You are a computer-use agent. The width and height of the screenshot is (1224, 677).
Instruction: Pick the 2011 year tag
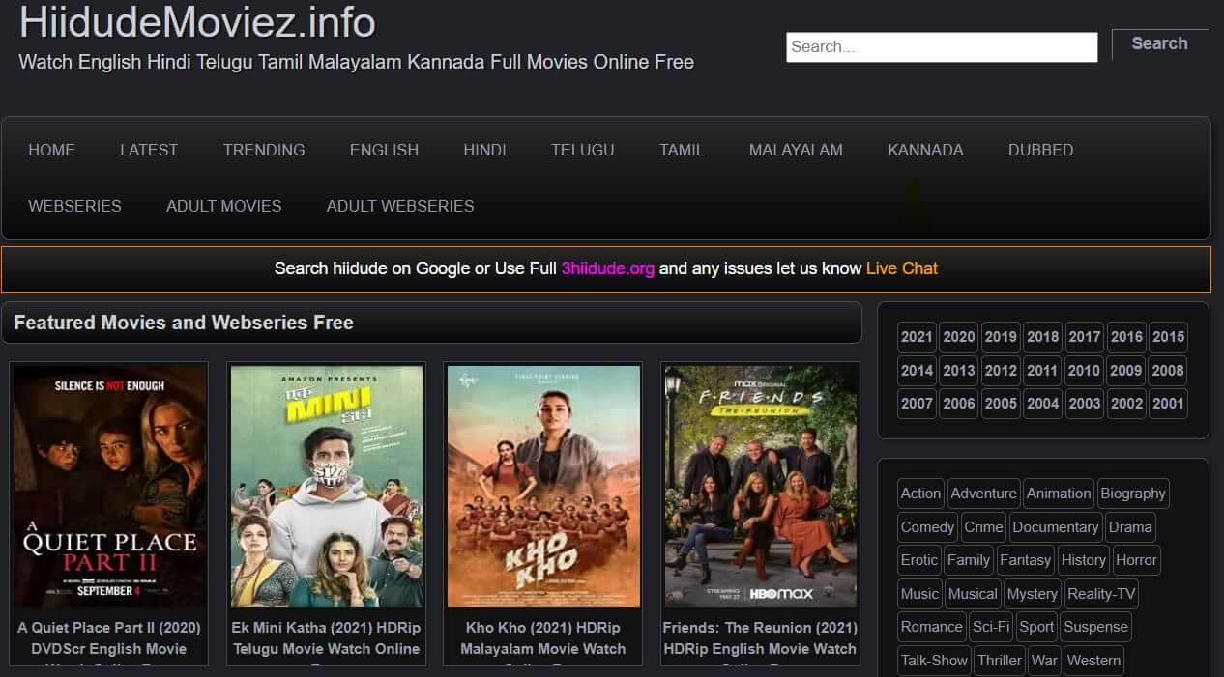coord(1042,371)
